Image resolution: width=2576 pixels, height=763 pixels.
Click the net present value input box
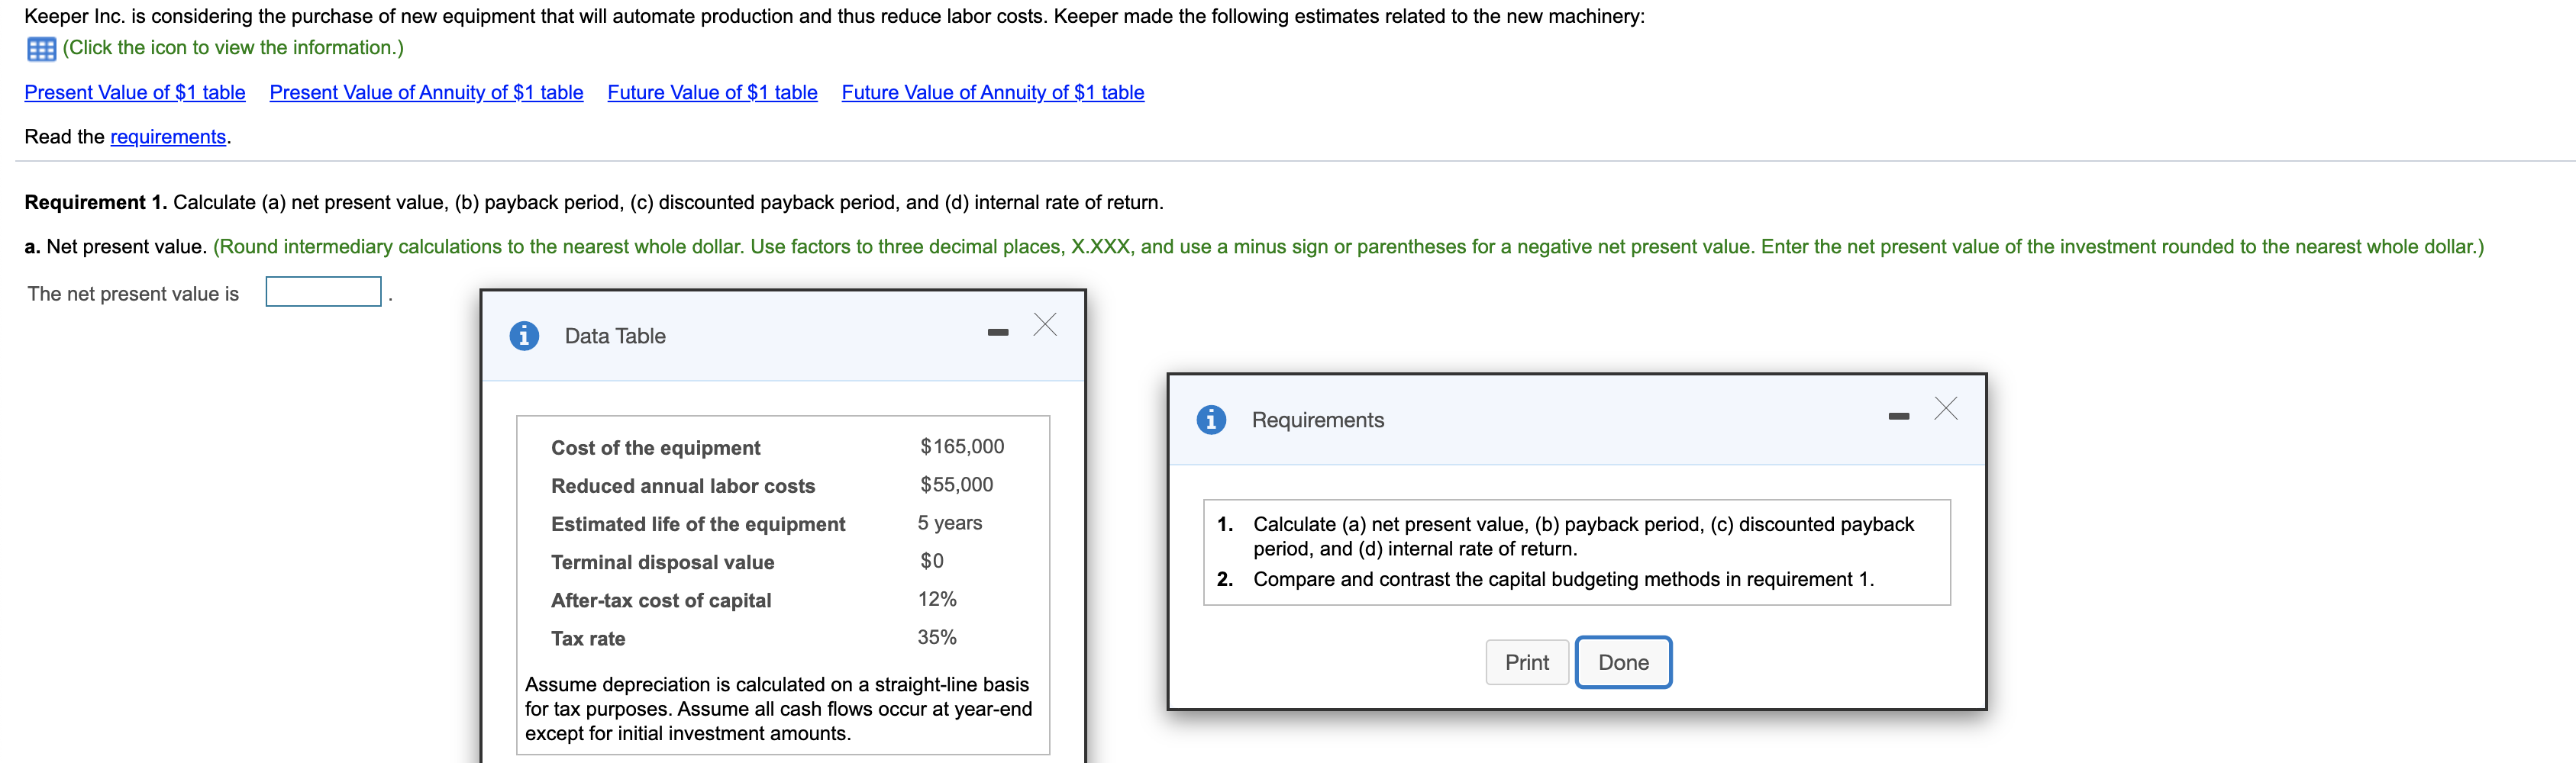324,292
